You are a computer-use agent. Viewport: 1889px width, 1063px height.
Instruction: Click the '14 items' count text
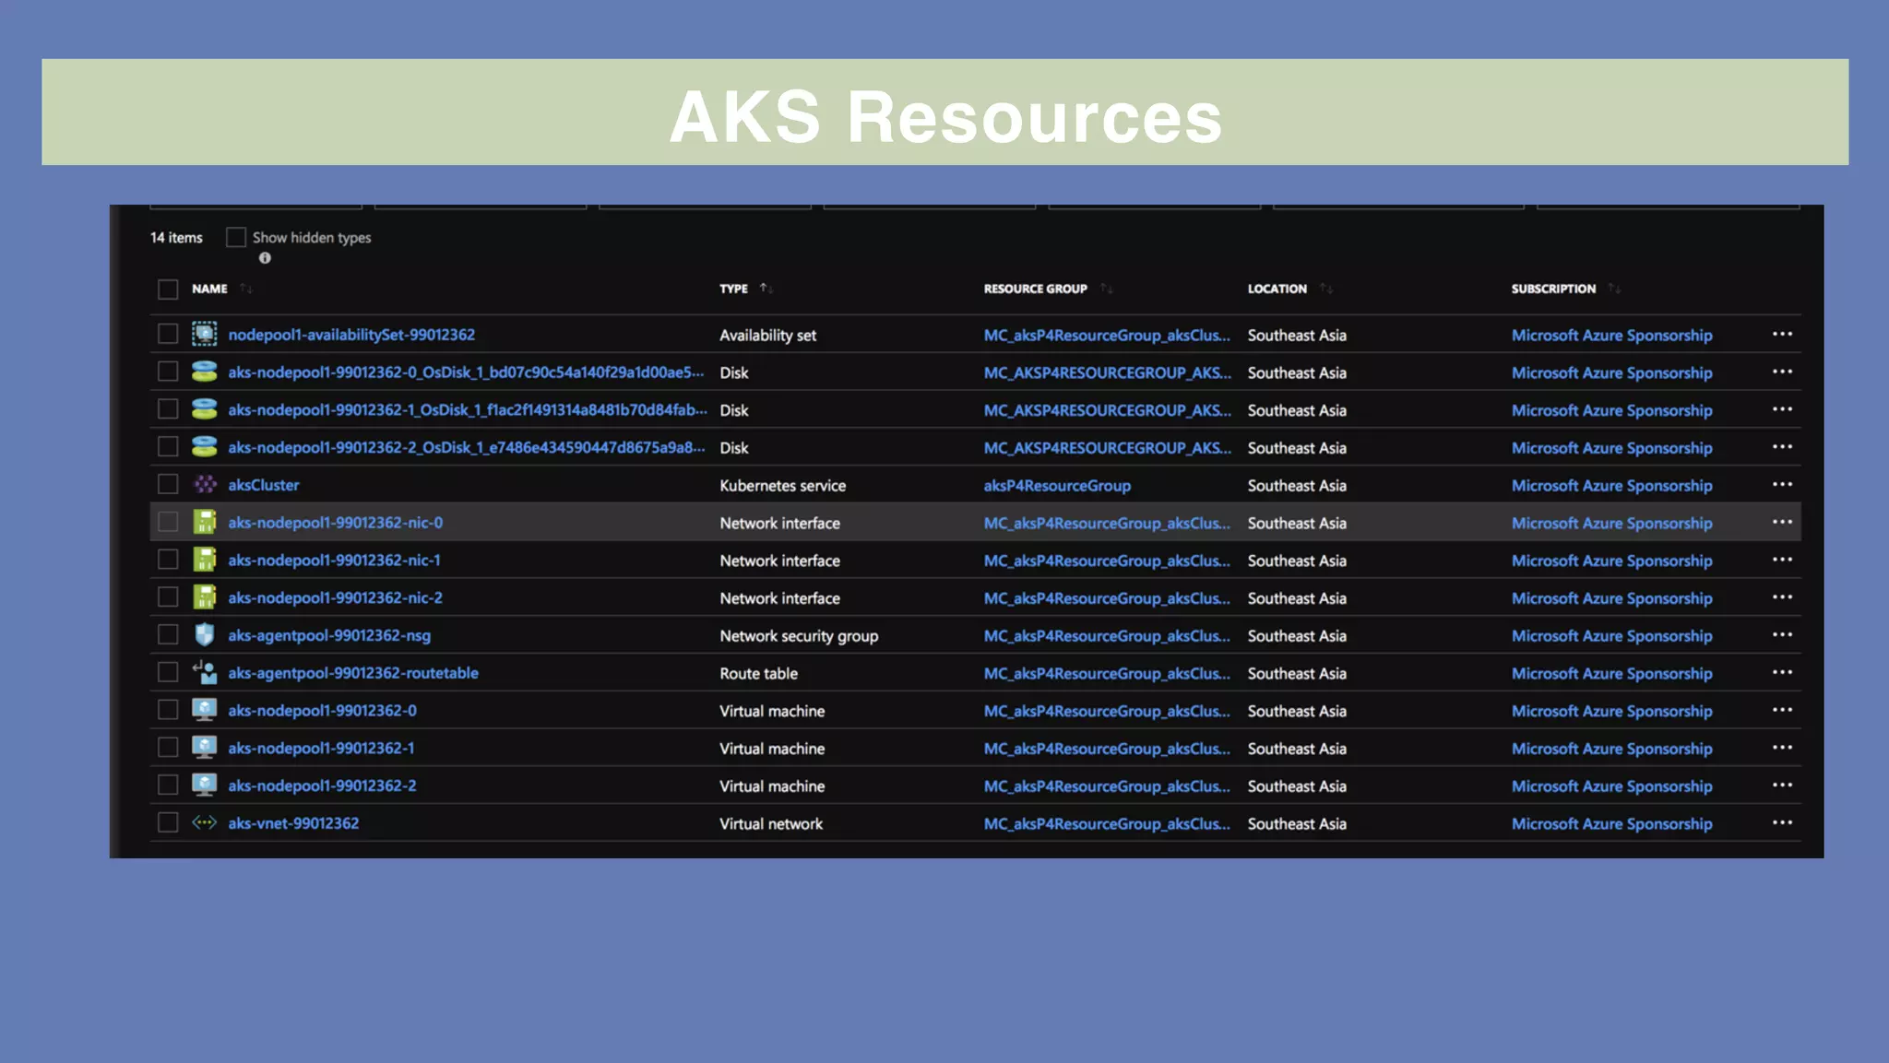(176, 238)
